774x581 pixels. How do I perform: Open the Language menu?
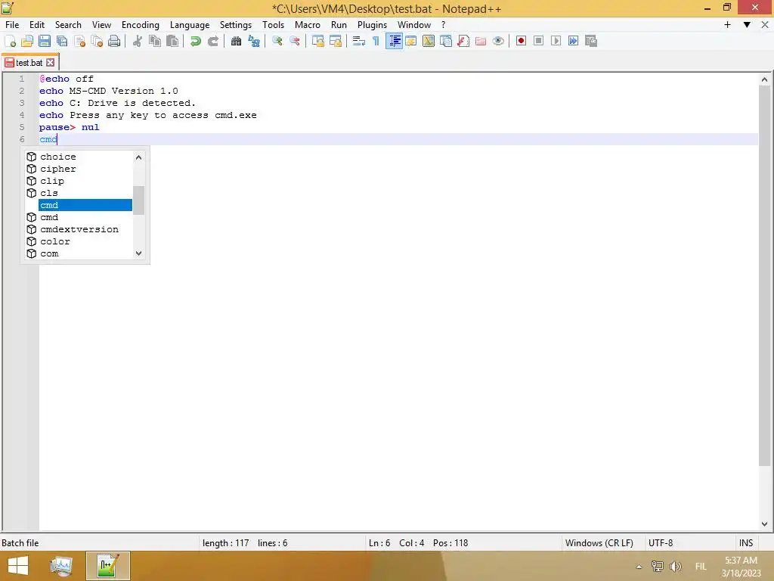190,25
